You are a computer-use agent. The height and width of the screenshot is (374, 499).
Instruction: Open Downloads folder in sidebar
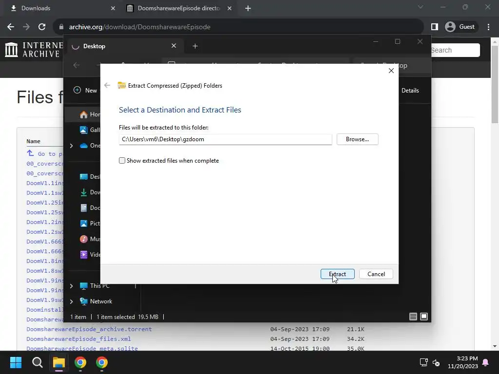point(90,192)
